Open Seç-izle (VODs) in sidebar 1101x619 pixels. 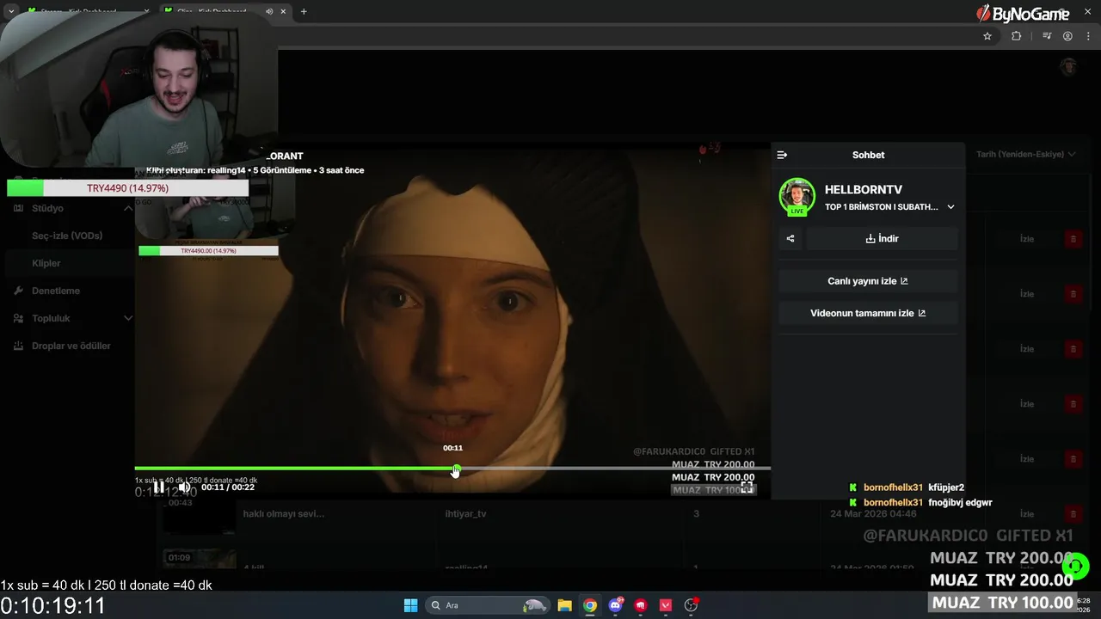[x=67, y=236]
